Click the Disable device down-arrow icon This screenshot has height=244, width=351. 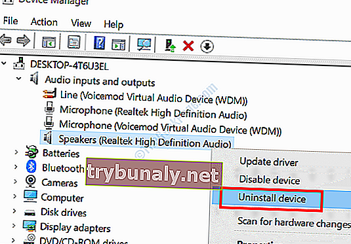tap(207, 46)
